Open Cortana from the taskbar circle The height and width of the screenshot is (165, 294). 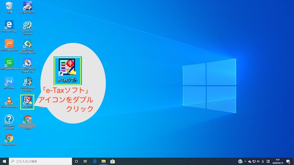[x=76, y=161]
